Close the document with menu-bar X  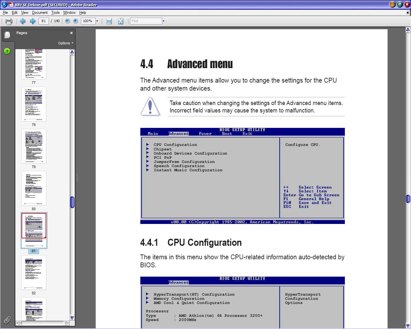click(408, 13)
